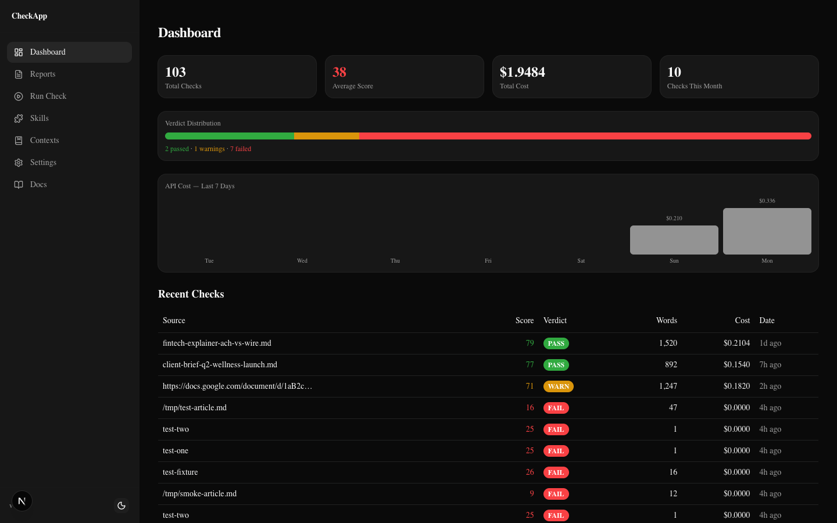
Task: Click the green passed segment of verdict bar
Action: 229,136
